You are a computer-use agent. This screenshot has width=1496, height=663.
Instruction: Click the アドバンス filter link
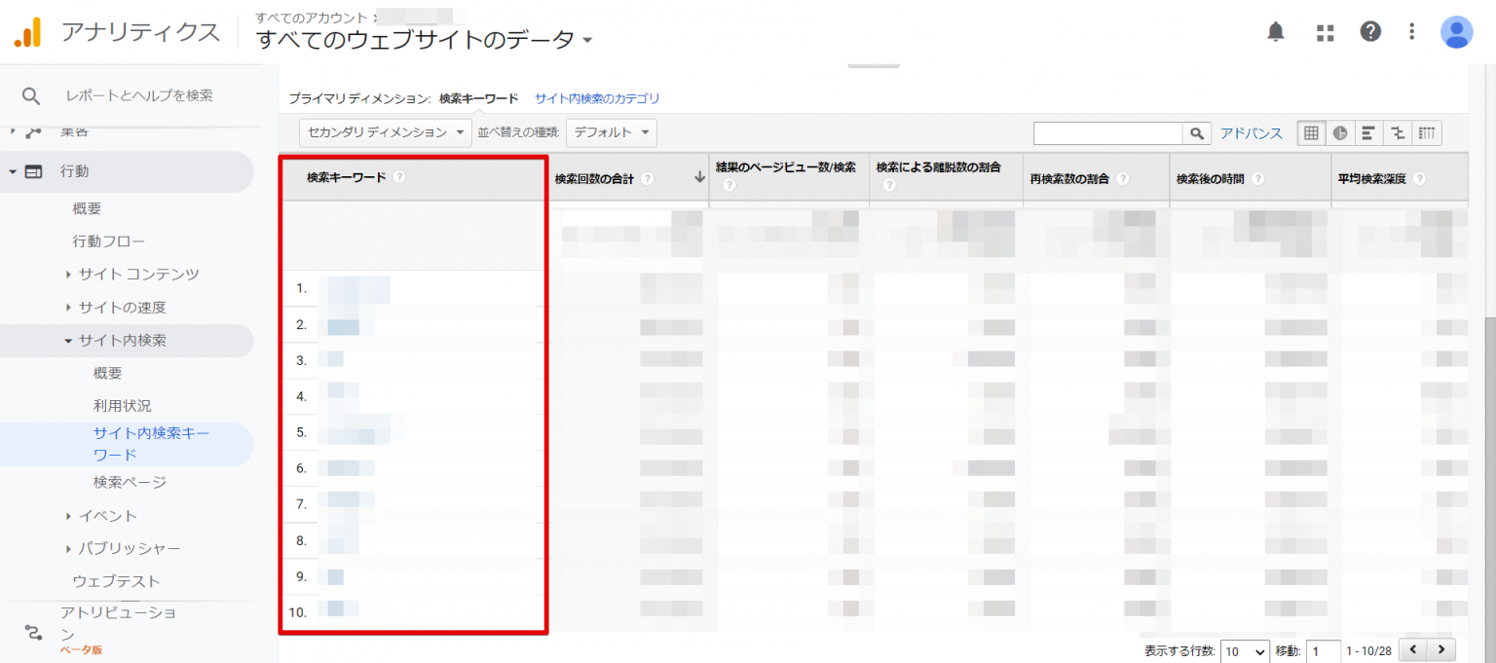coord(1251,133)
